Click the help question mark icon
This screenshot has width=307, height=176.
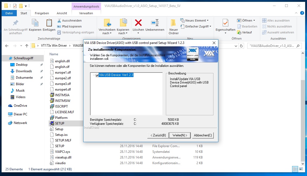pyautogui.click(x=302, y=13)
